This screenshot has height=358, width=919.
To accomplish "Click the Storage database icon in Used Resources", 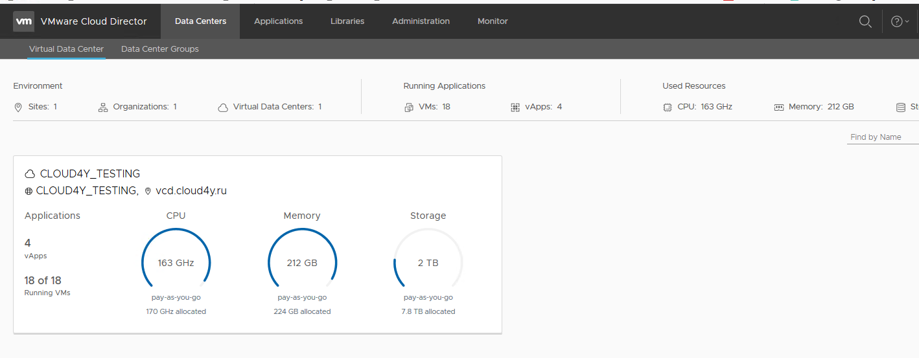I will pyautogui.click(x=900, y=107).
